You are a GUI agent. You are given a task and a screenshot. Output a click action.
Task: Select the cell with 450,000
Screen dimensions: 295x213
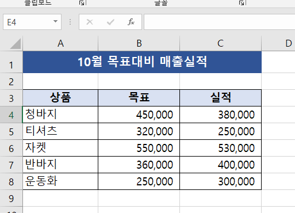tap(139, 115)
